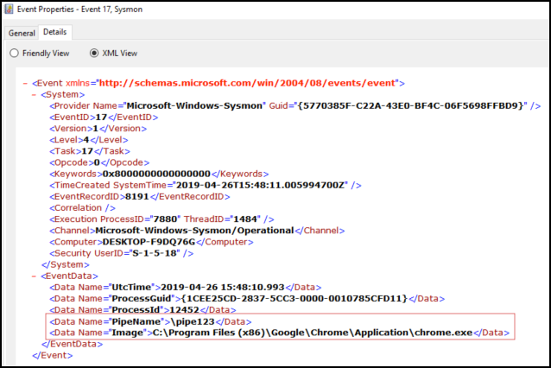Image resolution: width=551 pixels, height=368 pixels.
Task: Click the Event Properties window icon
Action: 9,10
